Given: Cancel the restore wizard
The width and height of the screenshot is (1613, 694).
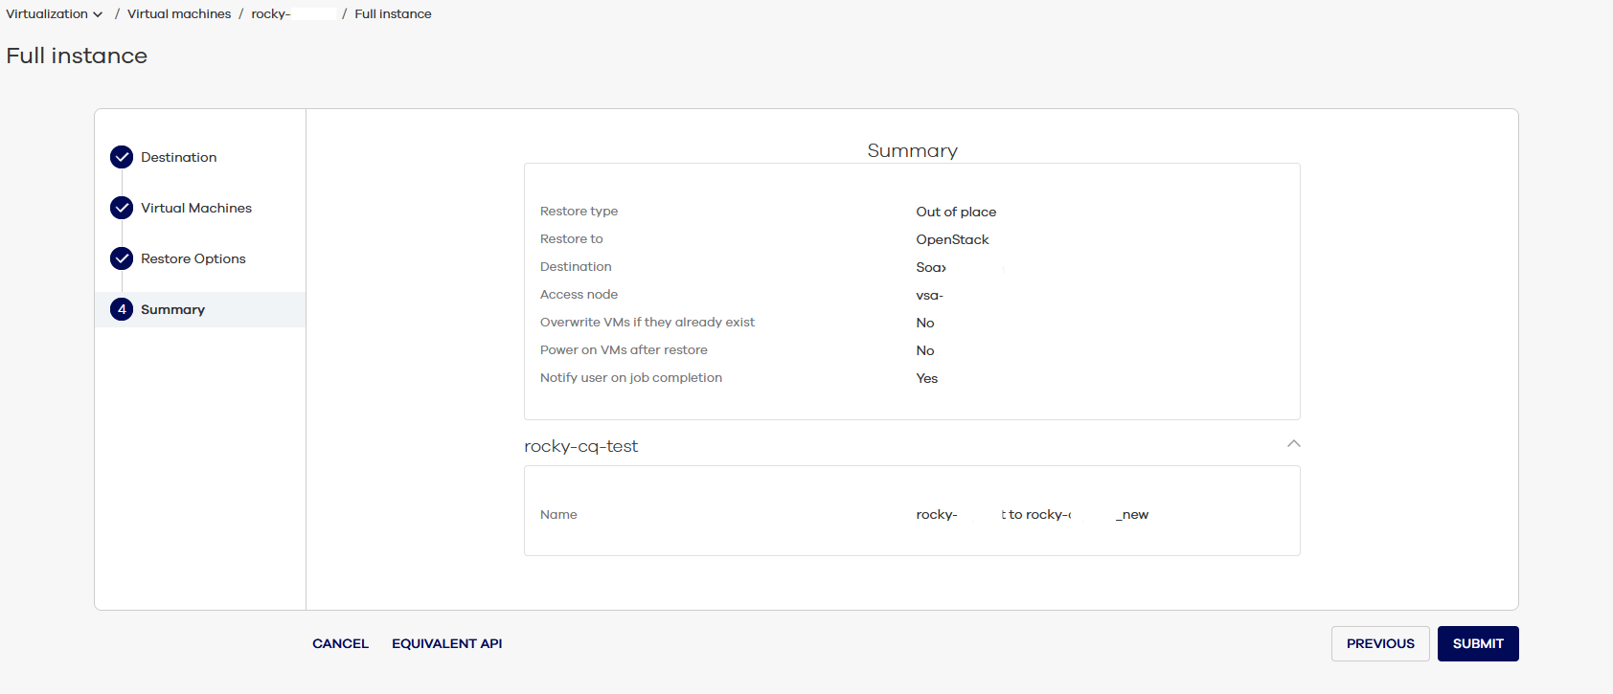Looking at the screenshot, I should 340,643.
